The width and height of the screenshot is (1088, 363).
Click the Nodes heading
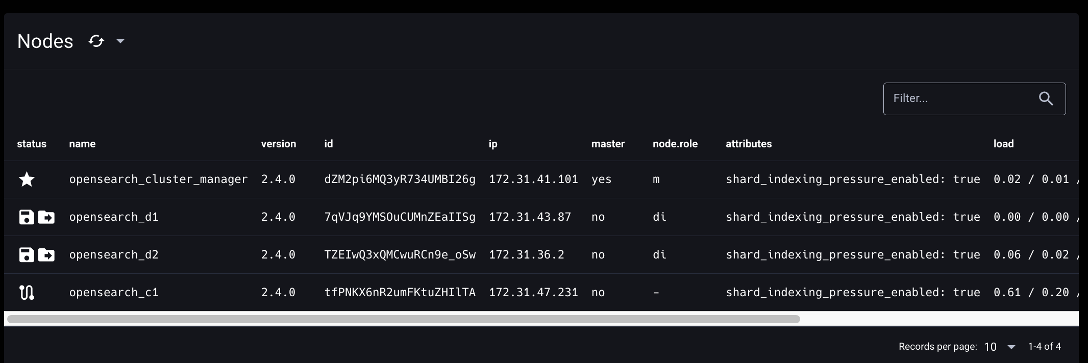click(x=45, y=41)
